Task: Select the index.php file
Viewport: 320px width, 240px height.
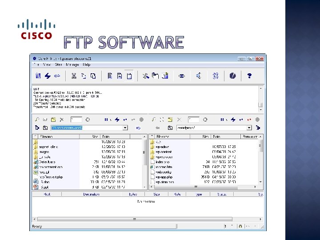Action: click(x=163, y=162)
